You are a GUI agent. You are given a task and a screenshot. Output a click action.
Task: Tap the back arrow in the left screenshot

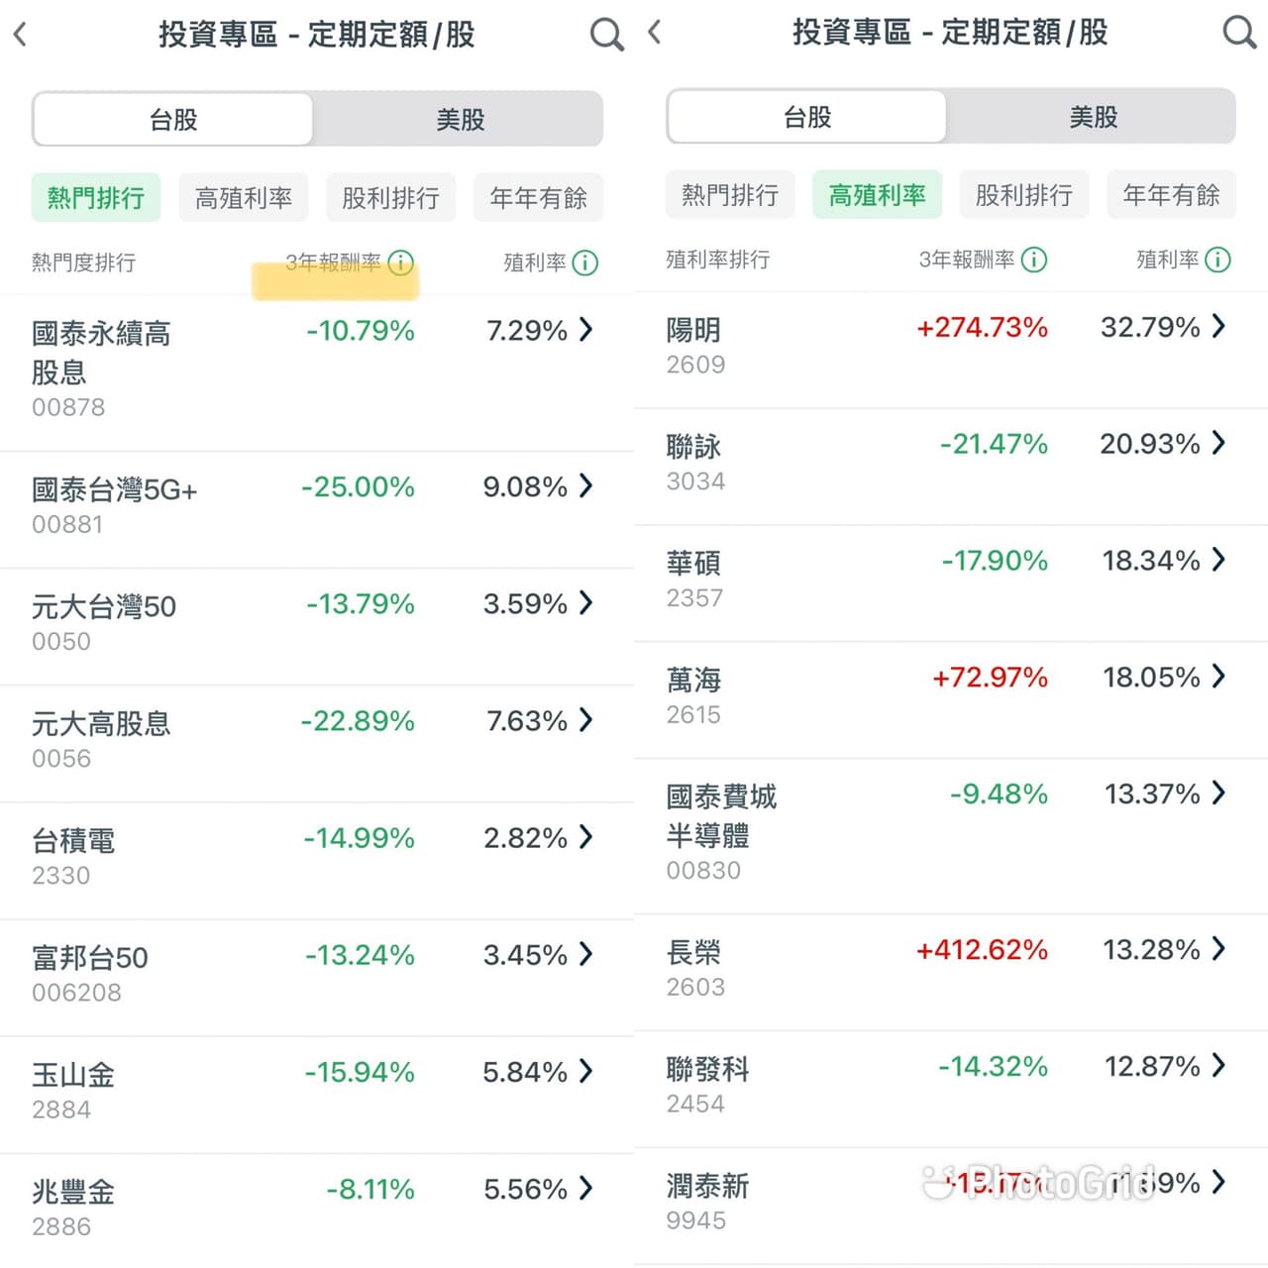click(20, 35)
